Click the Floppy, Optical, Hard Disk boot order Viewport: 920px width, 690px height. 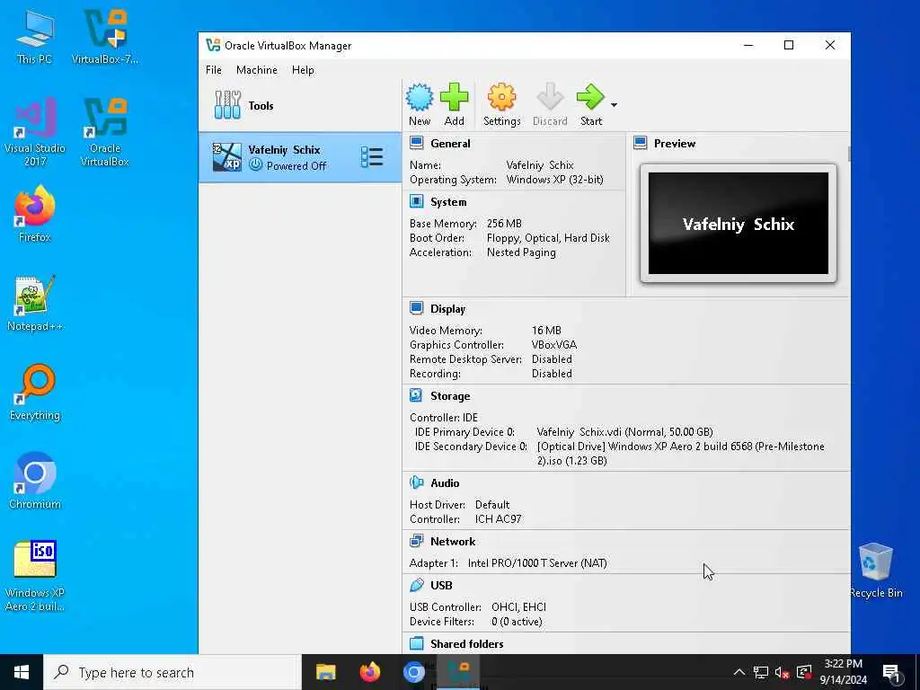point(548,238)
